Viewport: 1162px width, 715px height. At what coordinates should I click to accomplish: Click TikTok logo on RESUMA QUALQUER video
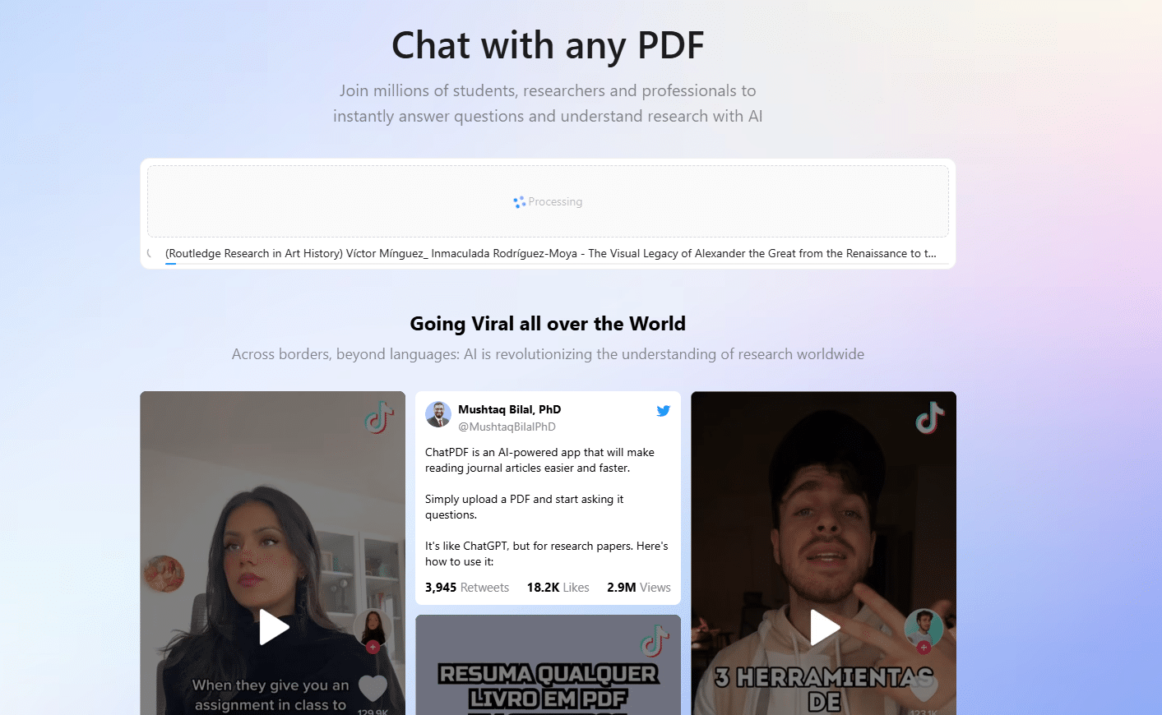[x=655, y=640]
